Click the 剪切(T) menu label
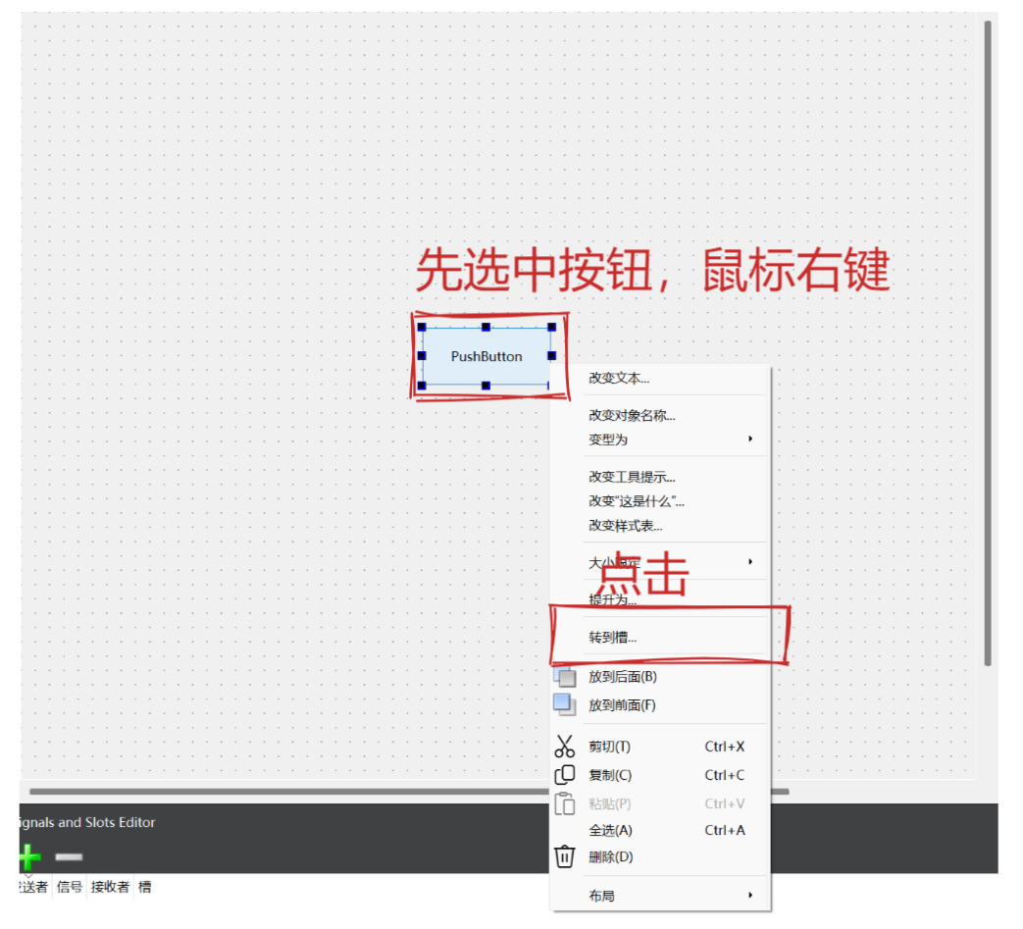The image size is (1023, 929). 609,747
